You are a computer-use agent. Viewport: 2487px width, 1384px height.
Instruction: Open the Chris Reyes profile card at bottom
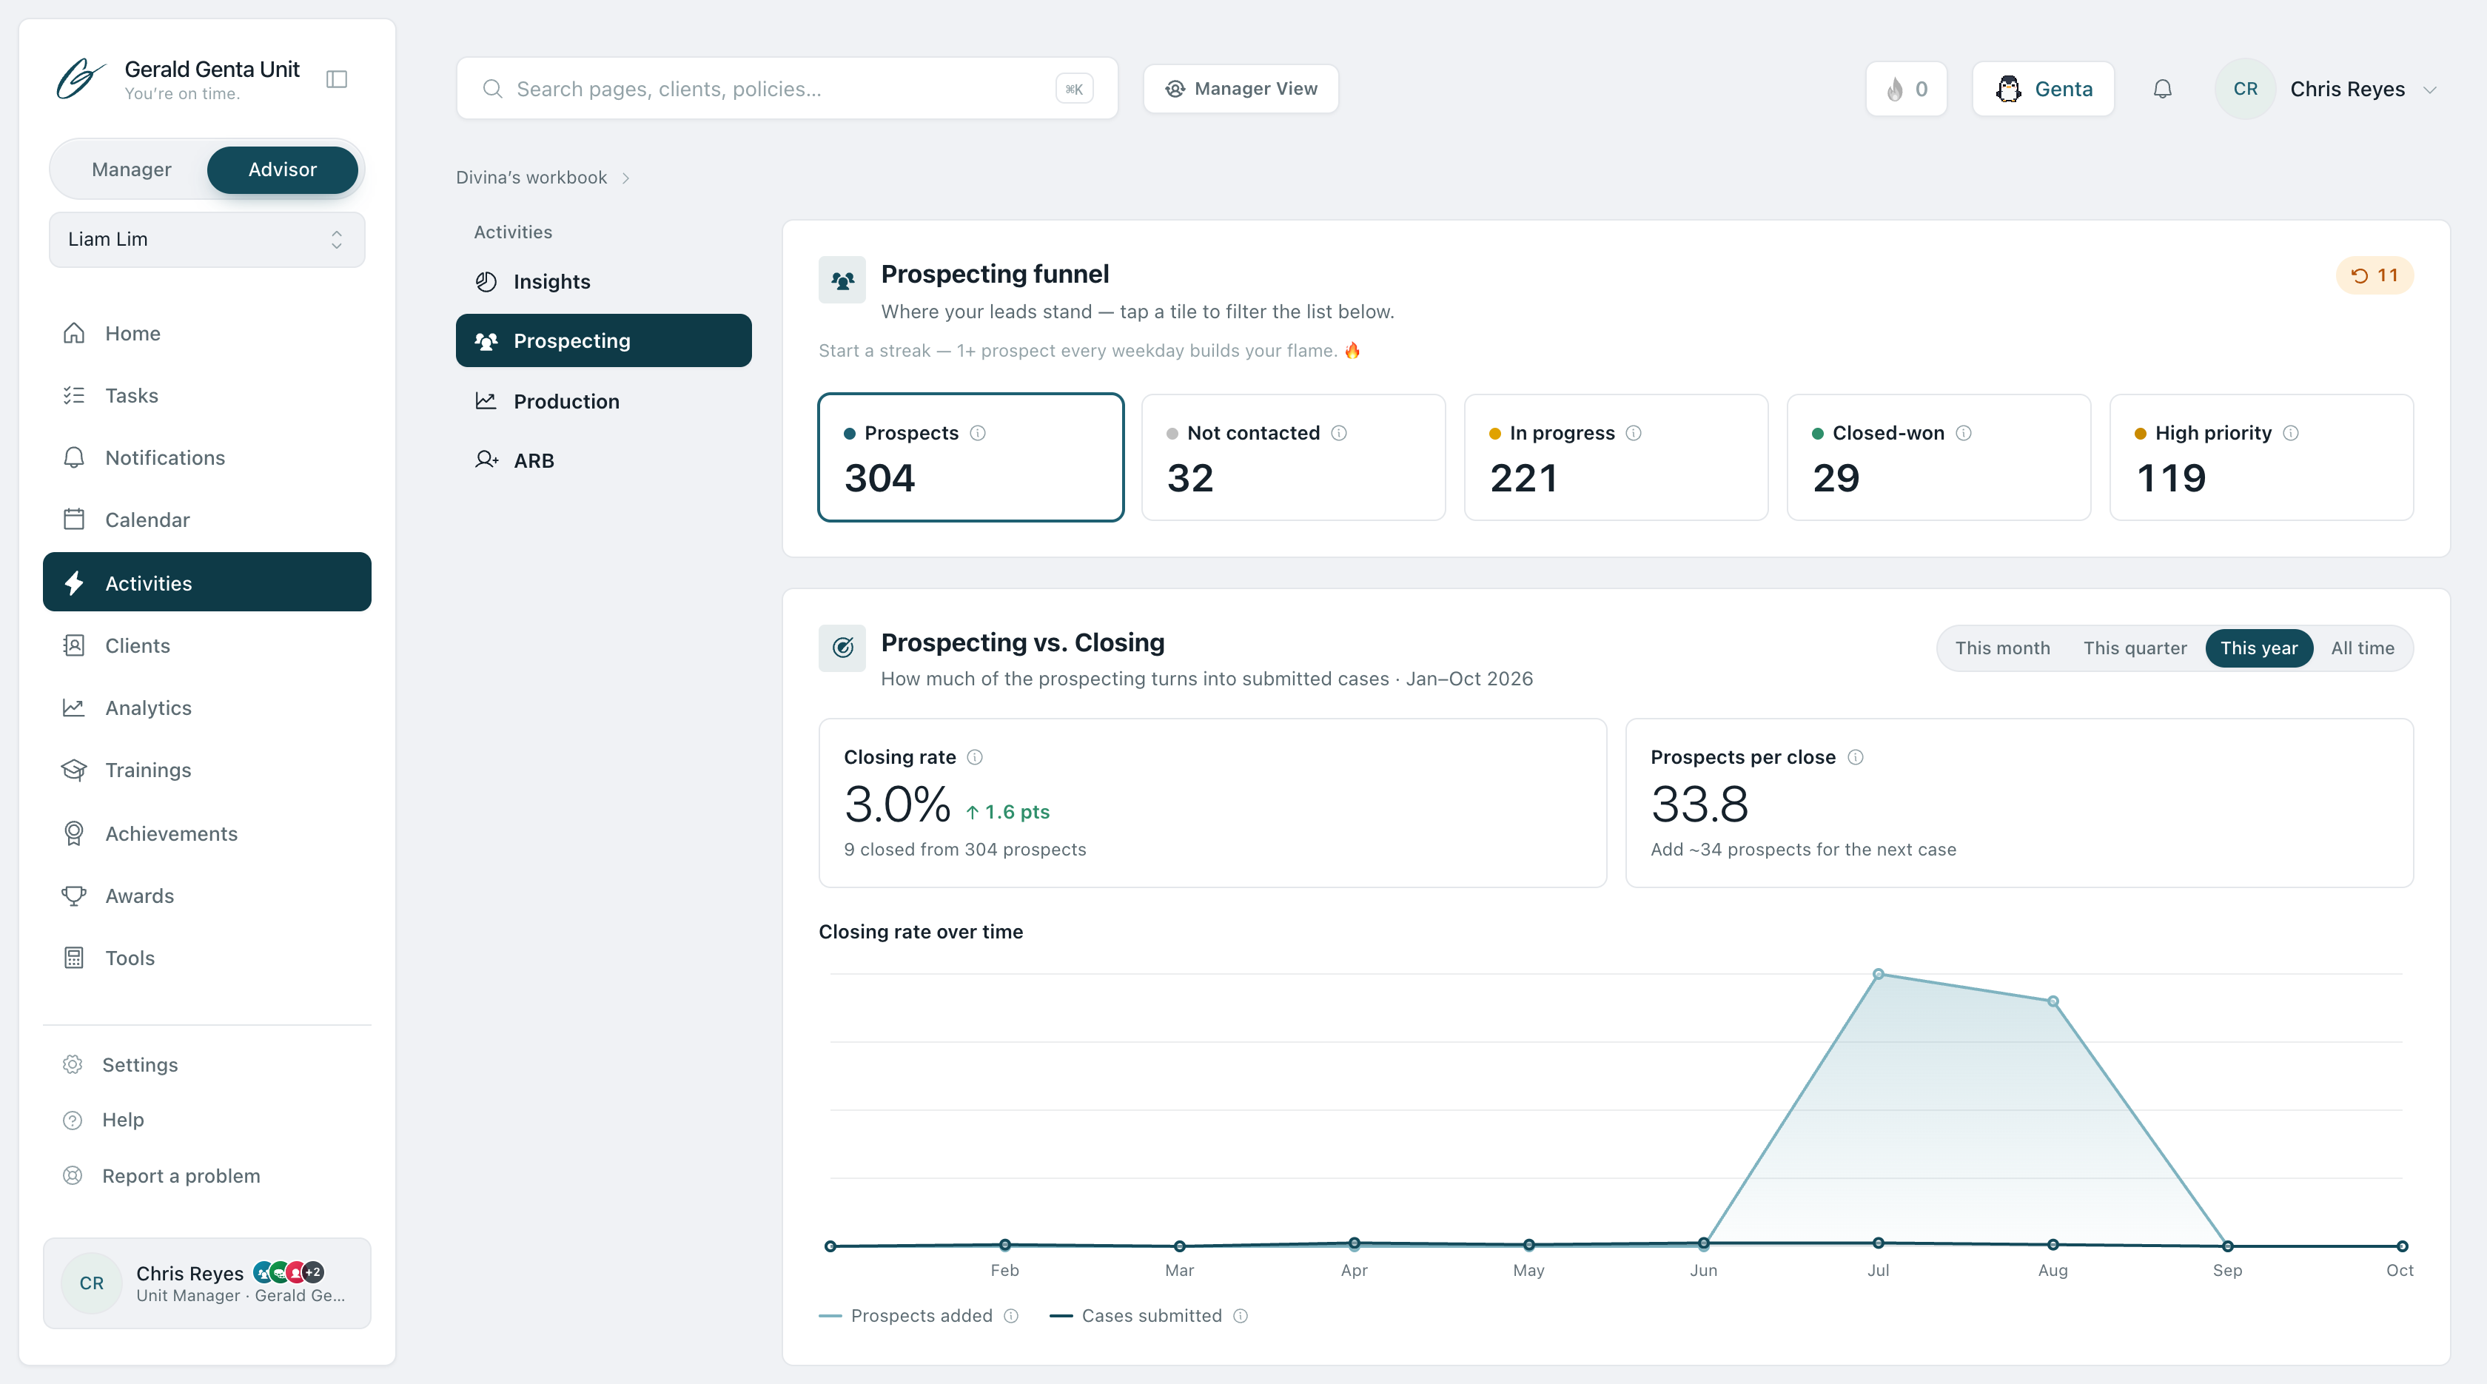click(207, 1283)
